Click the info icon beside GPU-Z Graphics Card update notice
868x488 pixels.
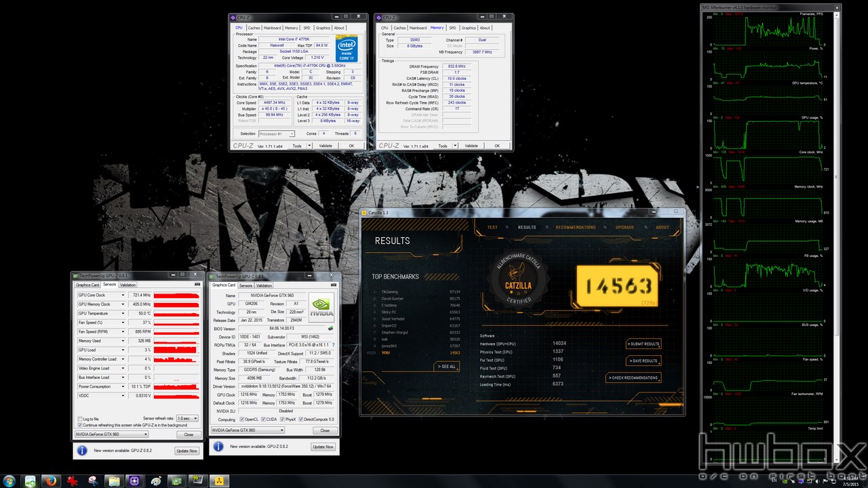pos(218,446)
